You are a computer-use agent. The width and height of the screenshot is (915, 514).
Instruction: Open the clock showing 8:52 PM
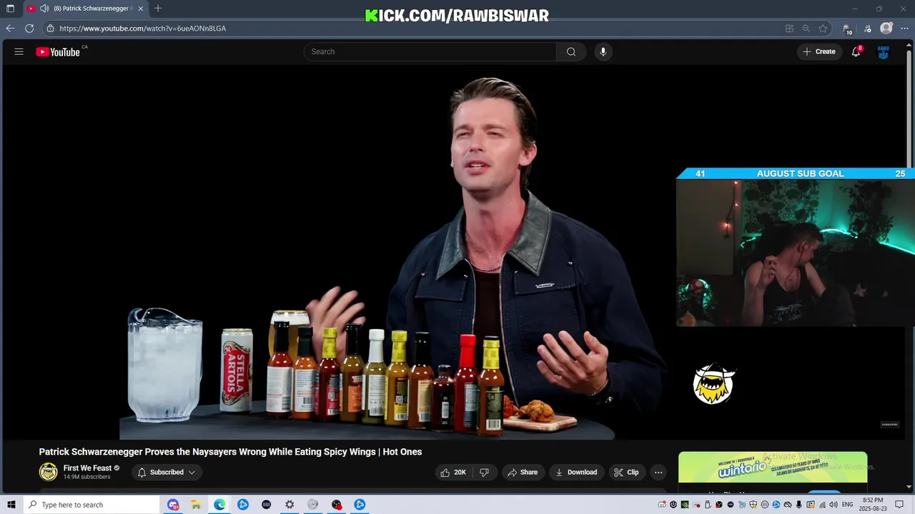873,505
